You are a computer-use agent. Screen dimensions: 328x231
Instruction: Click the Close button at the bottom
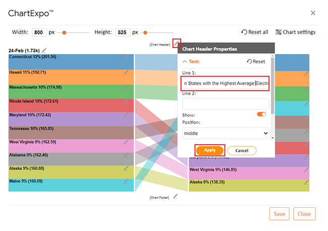(304, 214)
